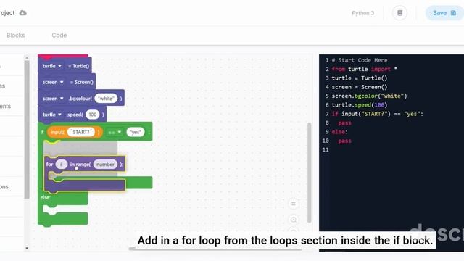Screen dimensions: 464x261
Task: Click the workspace zoom-in icon
Action: 293,220
